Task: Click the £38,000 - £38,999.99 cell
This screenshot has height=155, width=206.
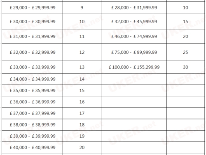Action: [x=33, y=125]
